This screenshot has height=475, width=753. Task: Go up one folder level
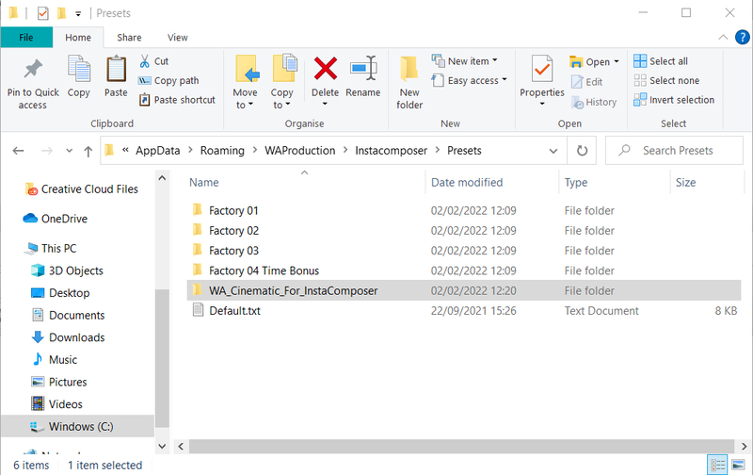(88, 152)
